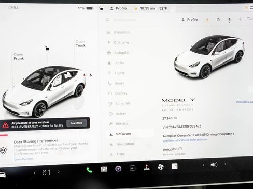Tap the cellular signal icon
Image resolution: width=253 pixels, height=189 pixels.
point(250,18)
